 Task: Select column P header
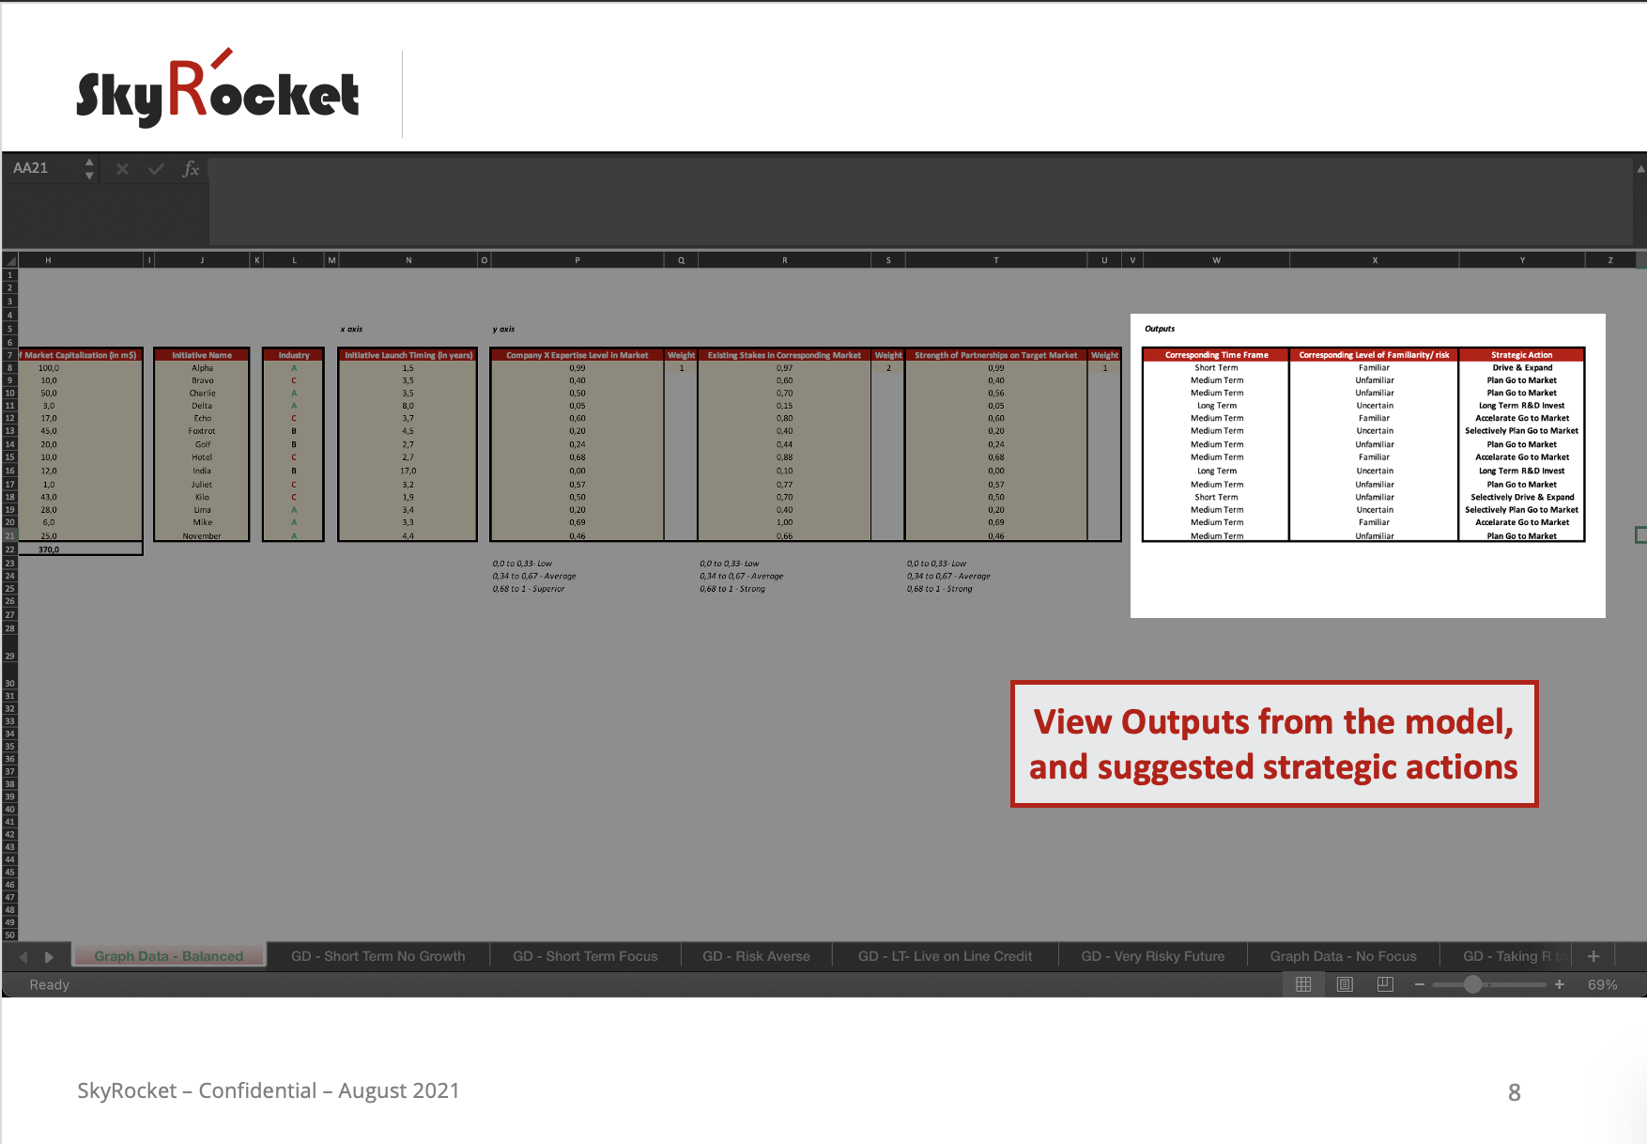click(577, 260)
